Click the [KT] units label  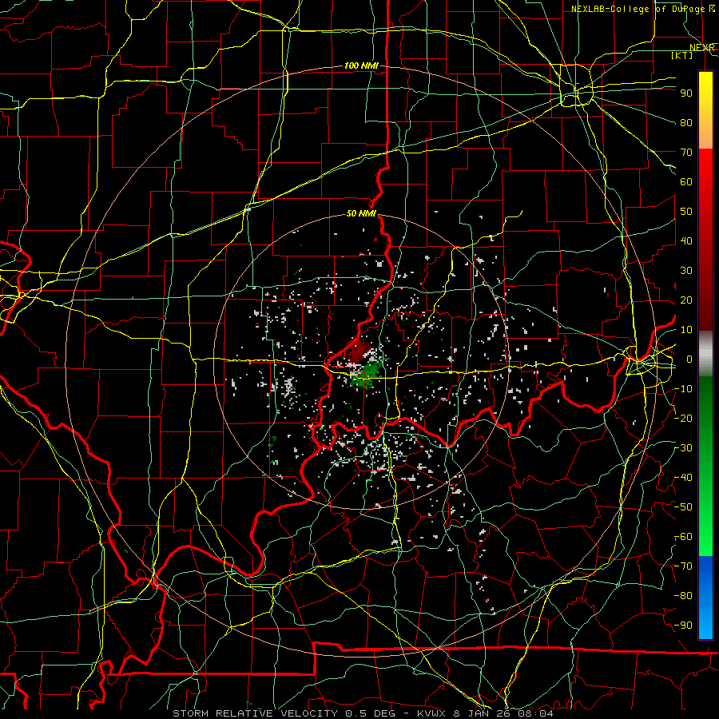[682, 55]
